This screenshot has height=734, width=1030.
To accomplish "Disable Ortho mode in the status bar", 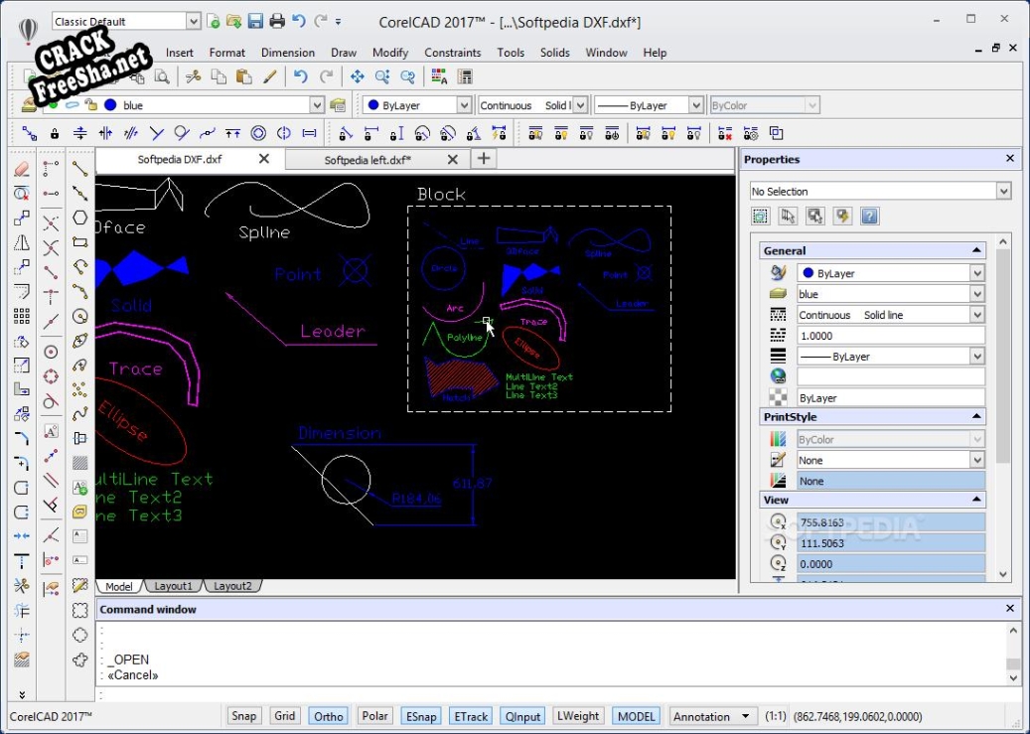I will tap(328, 716).
